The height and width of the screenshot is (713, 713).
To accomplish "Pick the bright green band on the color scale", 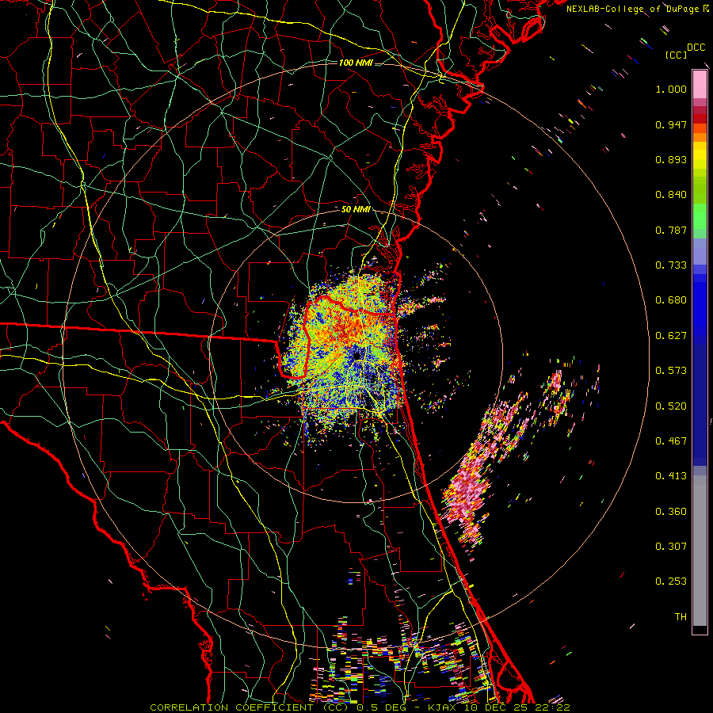I will (x=700, y=216).
